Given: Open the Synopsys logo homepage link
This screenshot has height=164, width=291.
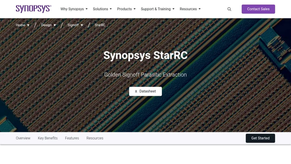Looking at the screenshot, I should pos(34,9).
